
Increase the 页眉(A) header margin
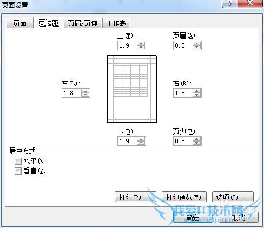[196, 43]
